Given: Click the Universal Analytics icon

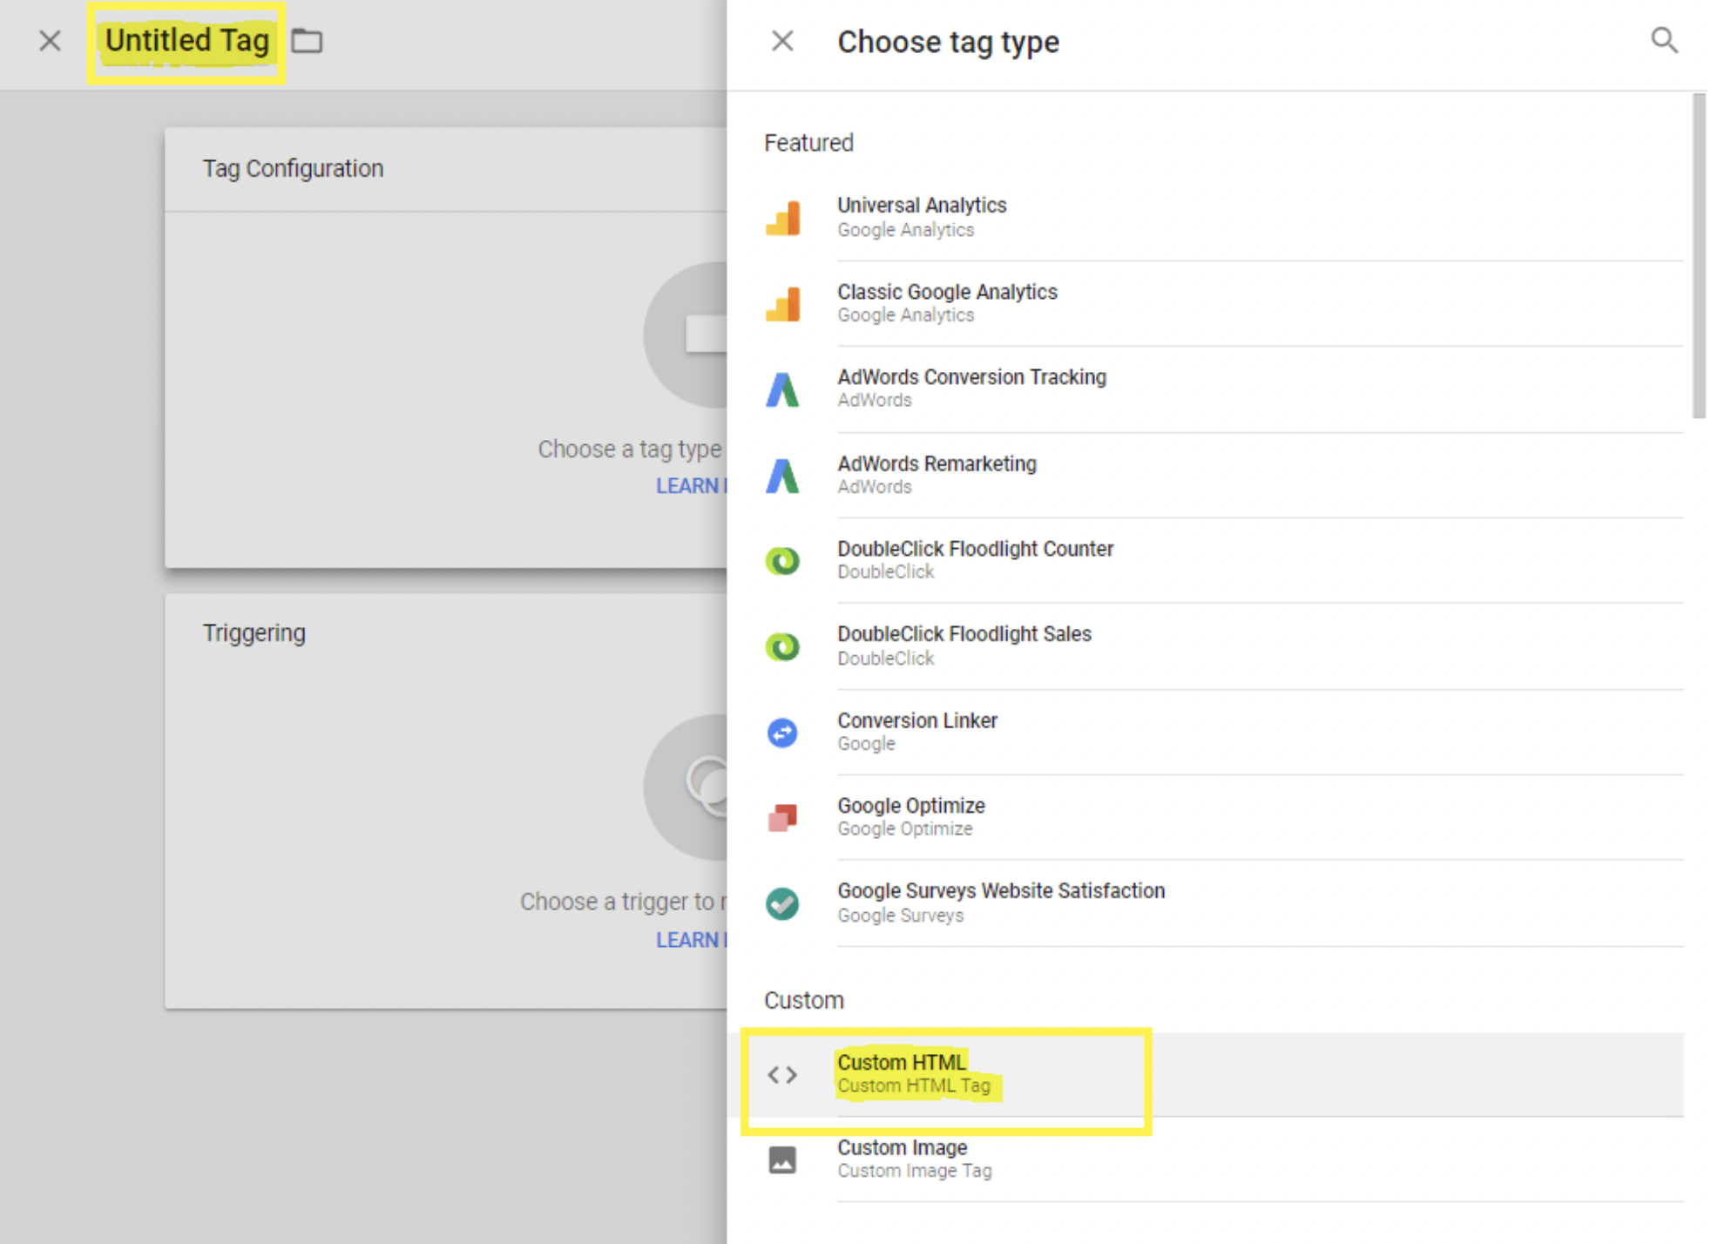Looking at the screenshot, I should pos(782,218).
